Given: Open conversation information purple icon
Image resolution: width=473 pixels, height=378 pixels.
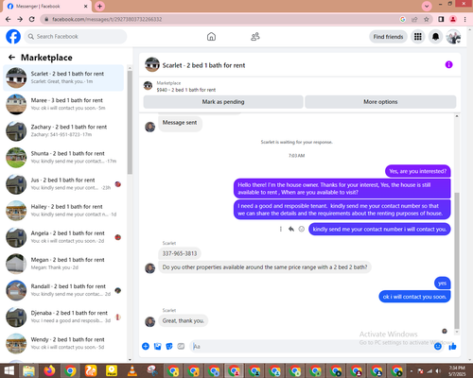Looking at the screenshot, I should tap(448, 64).
